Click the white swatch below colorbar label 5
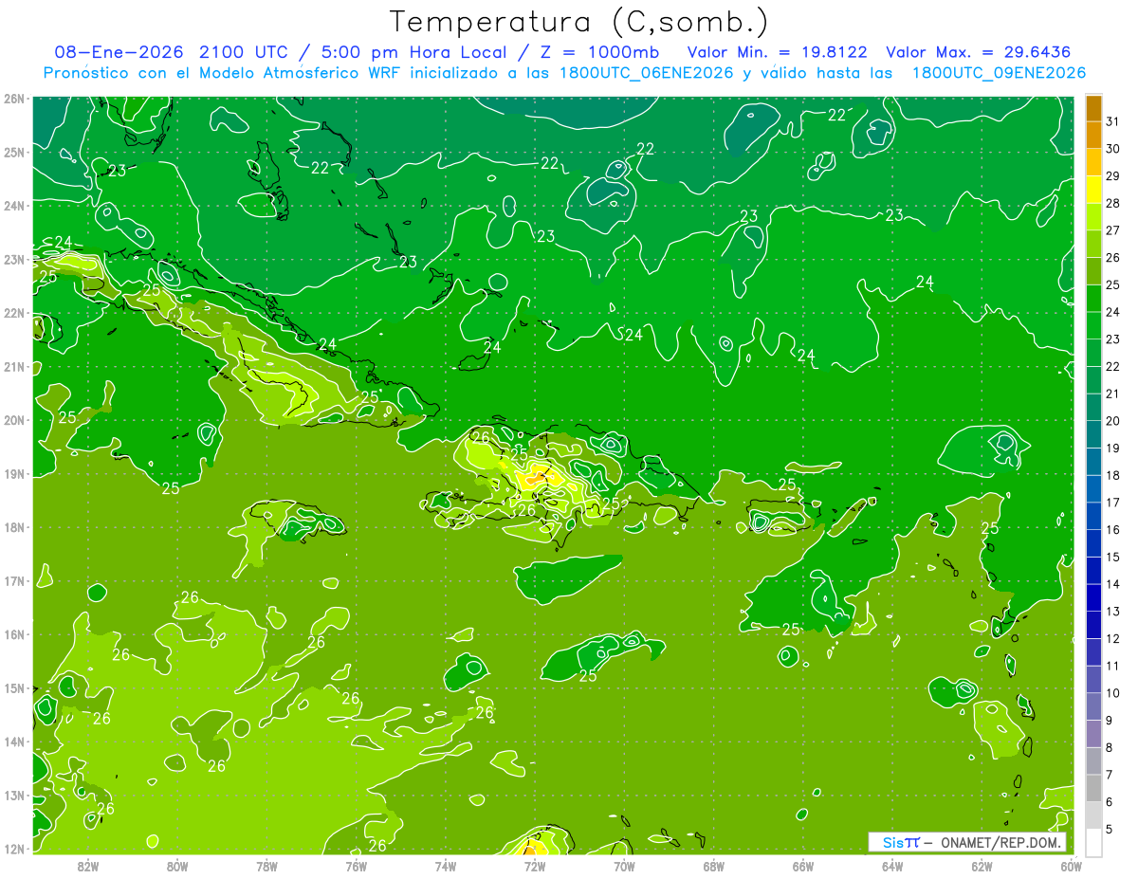Image resolution: width=1138 pixels, height=879 pixels. click(x=1093, y=842)
